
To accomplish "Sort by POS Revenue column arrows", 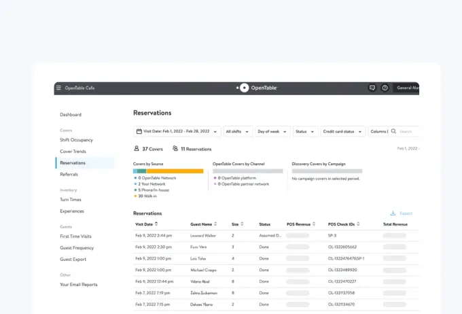I will pos(314,224).
